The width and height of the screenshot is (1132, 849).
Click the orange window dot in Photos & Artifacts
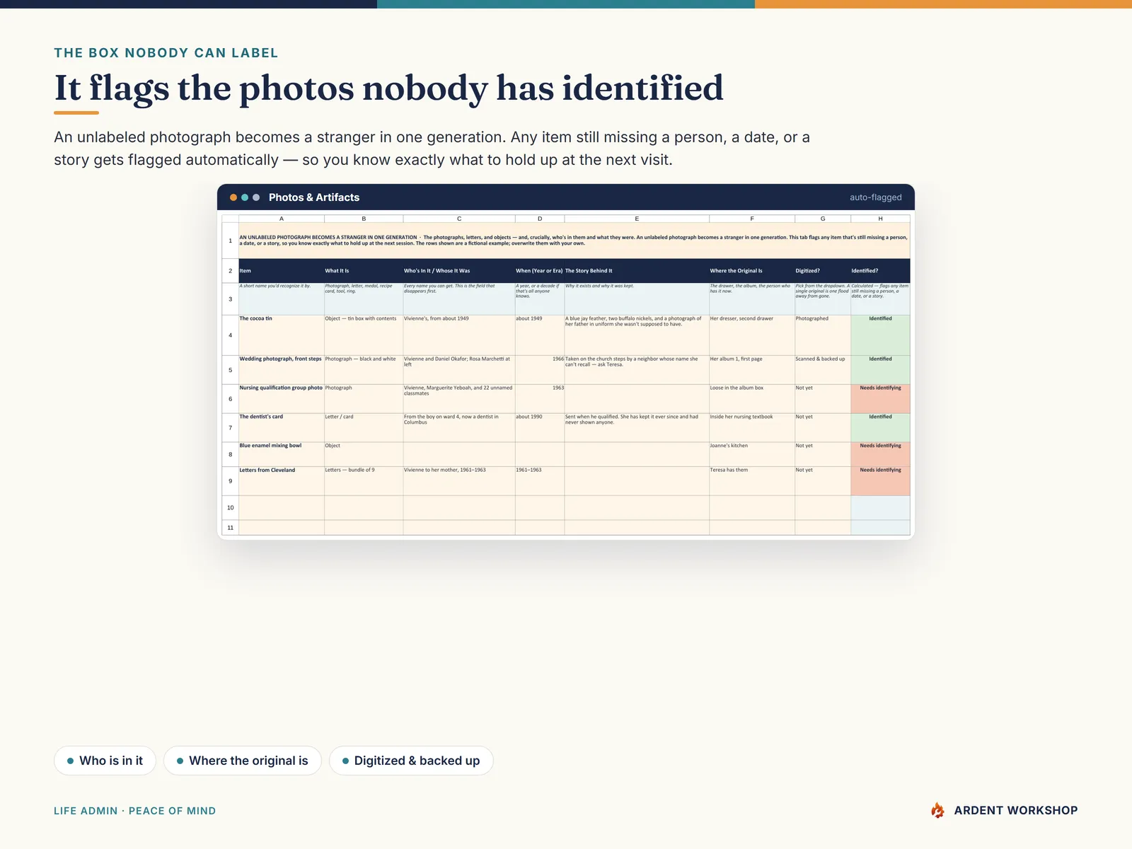click(x=233, y=197)
